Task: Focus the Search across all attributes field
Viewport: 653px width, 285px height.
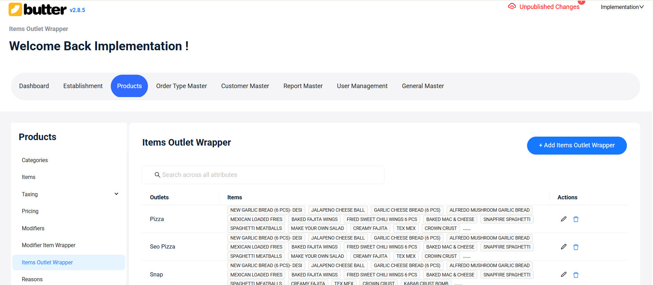Action: pos(268,175)
